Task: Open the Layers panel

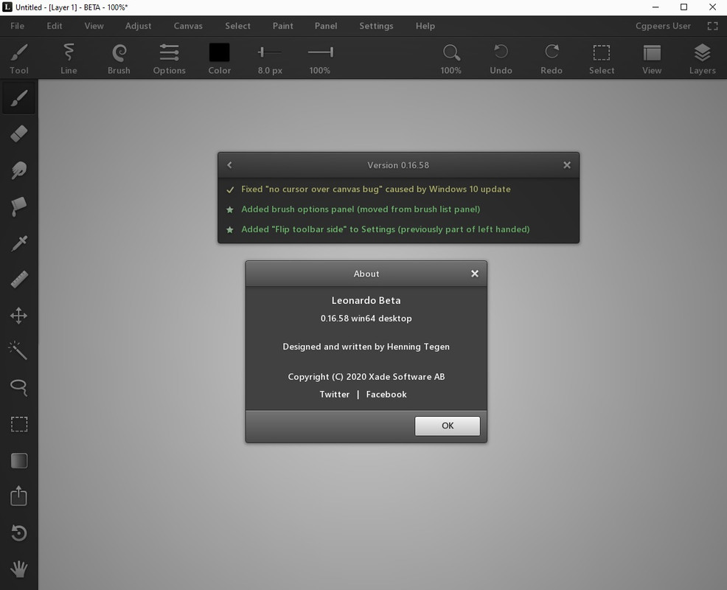Action: point(703,58)
